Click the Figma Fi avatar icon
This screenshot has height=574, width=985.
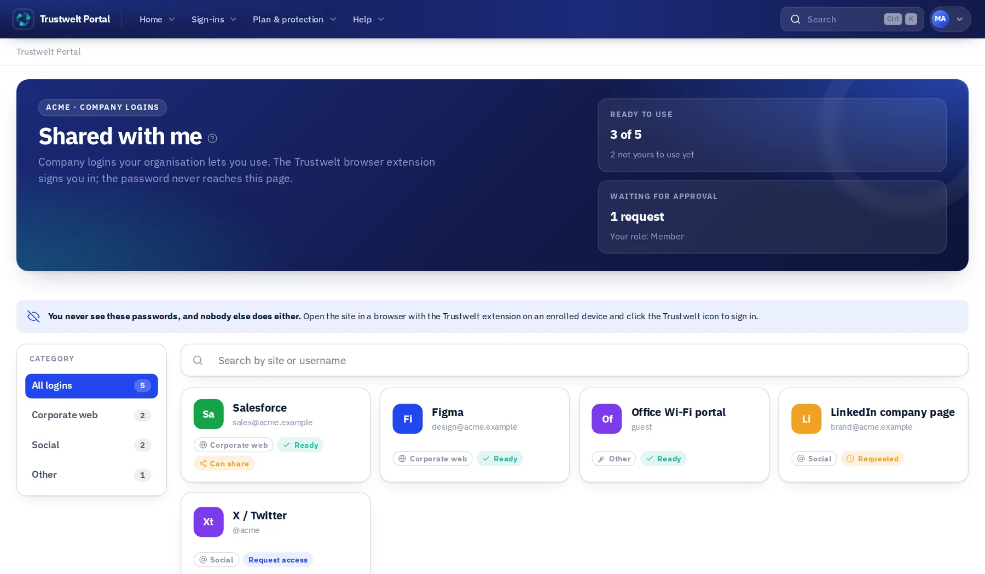(408, 419)
